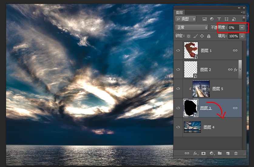The height and width of the screenshot is (167, 254).
Task: Hide 图层 5 with its eye icon
Action: tap(178, 89)
